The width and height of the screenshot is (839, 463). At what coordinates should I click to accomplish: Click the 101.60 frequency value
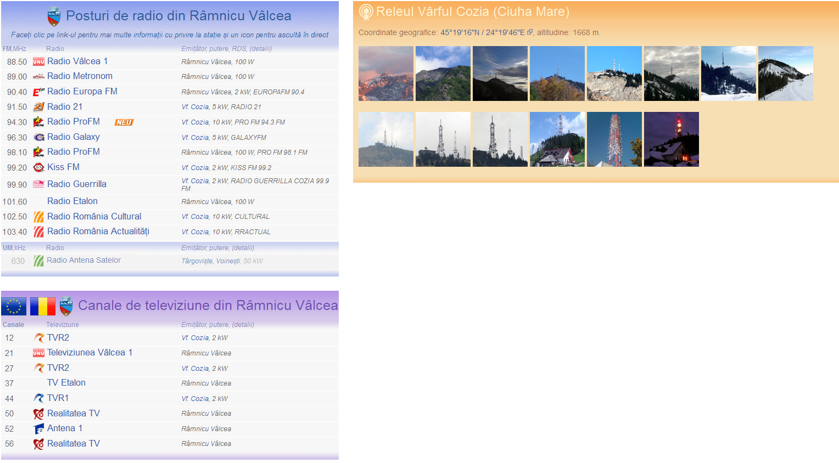pos(15,202)
